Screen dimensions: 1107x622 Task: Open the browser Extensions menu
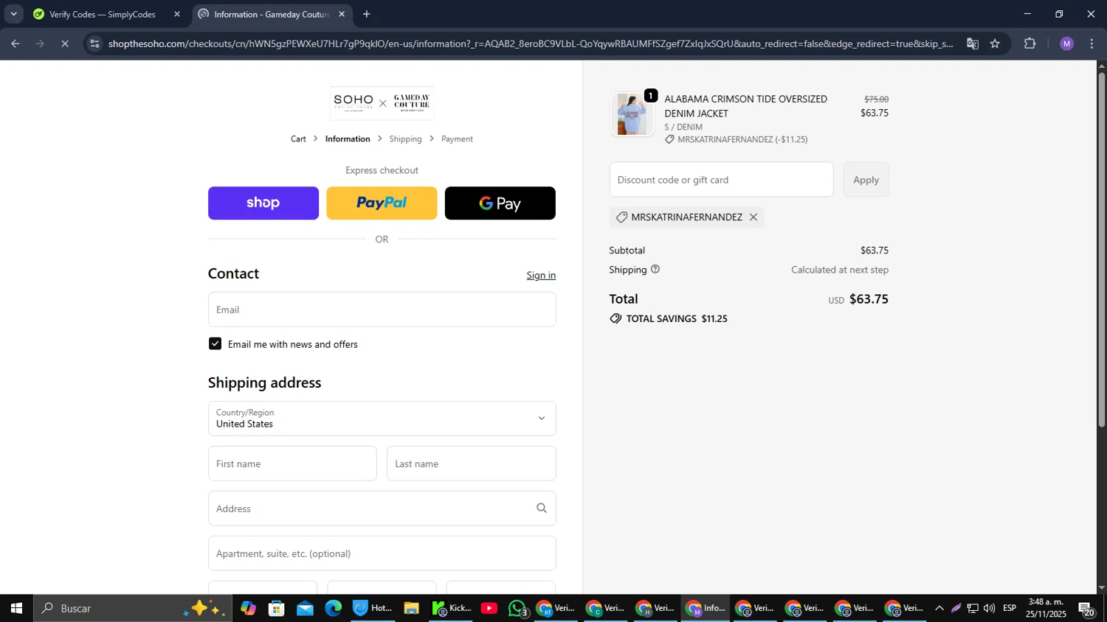coord(1030,43)
